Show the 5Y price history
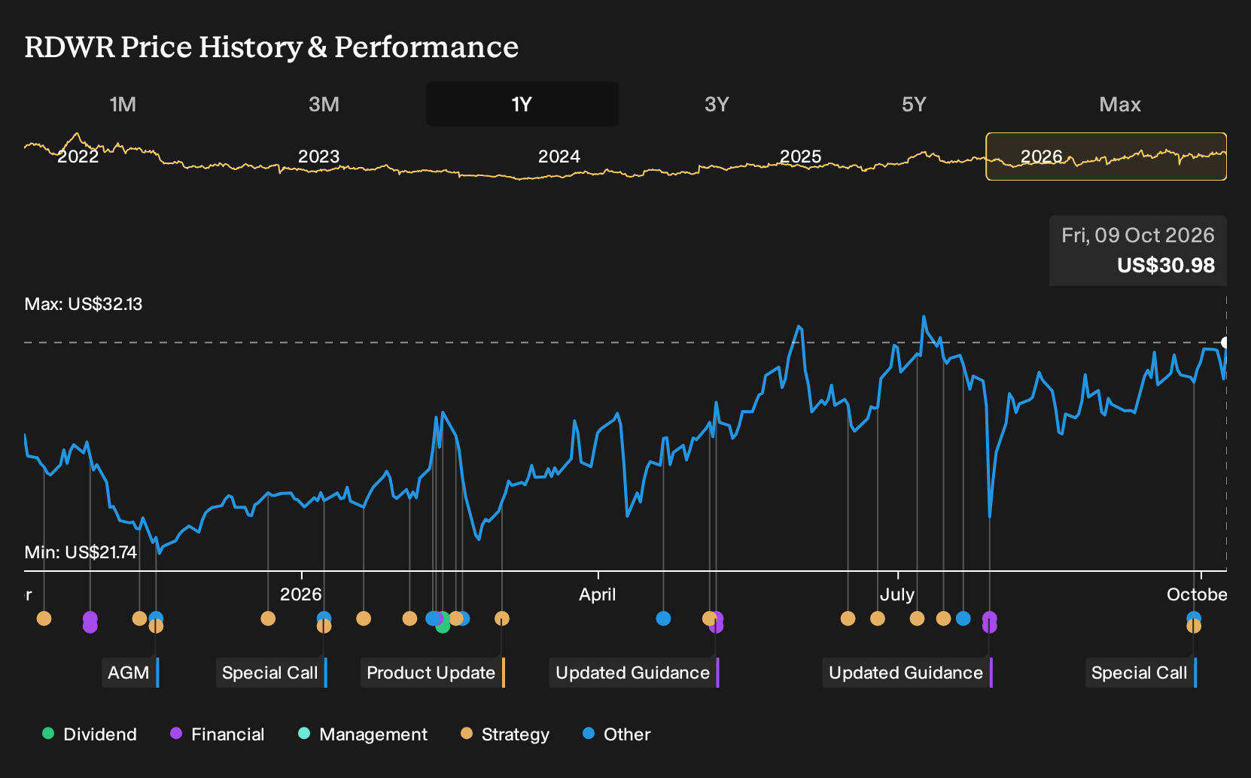 pyautogui.click(x=914, y=104)
